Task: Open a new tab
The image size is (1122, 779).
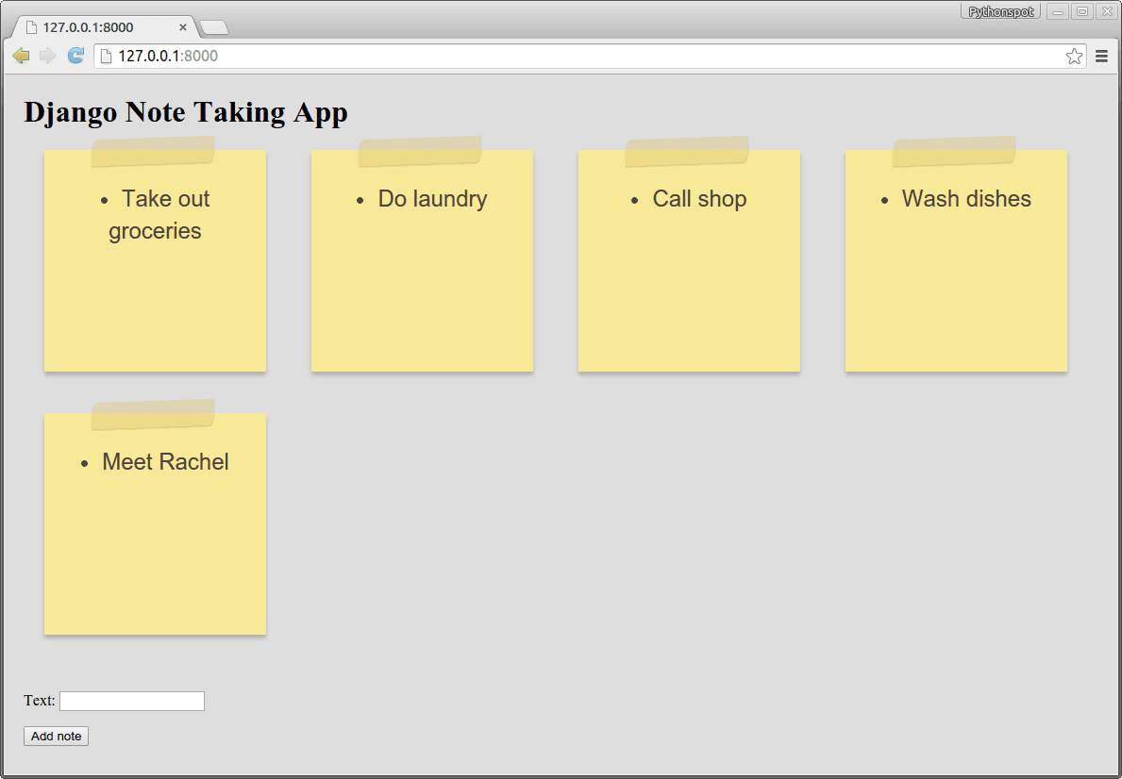Action: click(x=214, y=28)
